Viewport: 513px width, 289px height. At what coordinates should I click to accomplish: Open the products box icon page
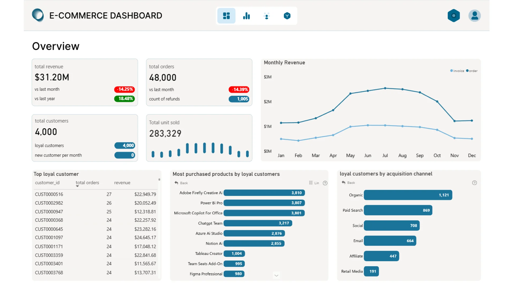click(287, 16)
